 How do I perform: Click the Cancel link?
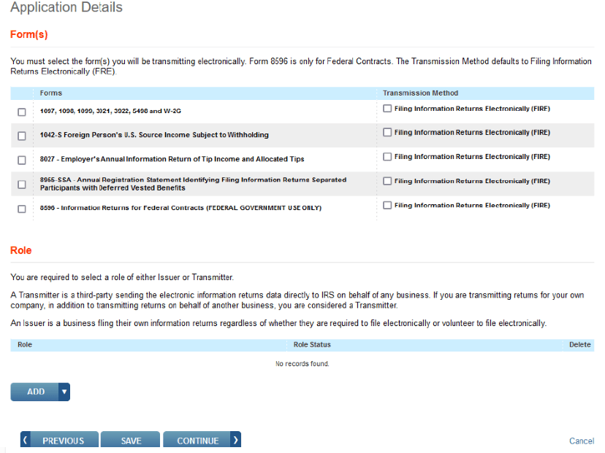(581, 441)
